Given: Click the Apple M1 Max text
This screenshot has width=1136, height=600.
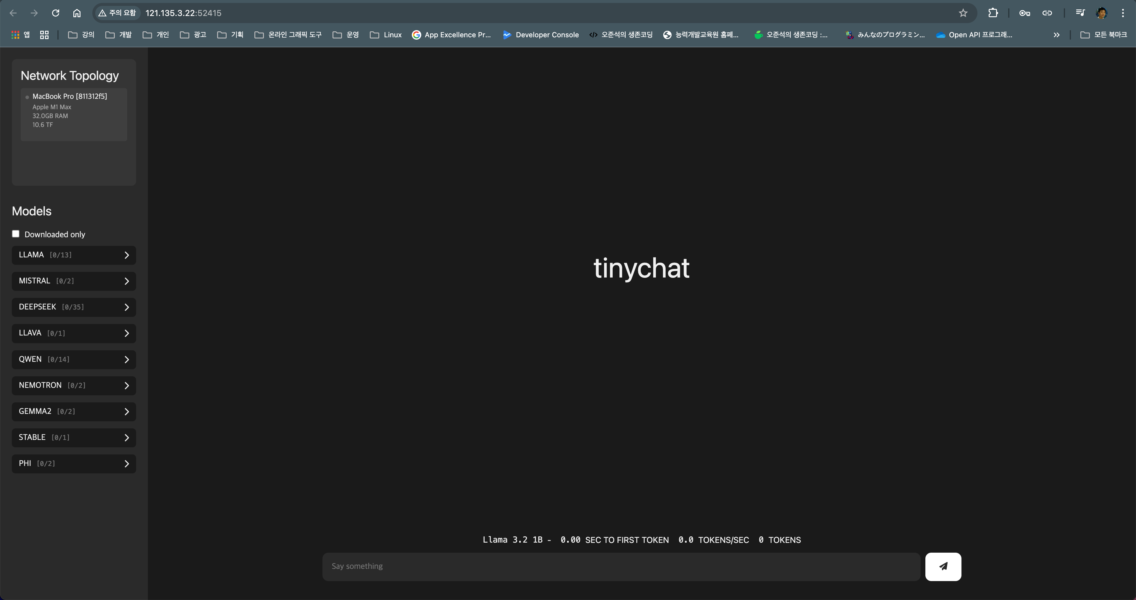Looking at the screenshot, I should (x=51, y=107).
